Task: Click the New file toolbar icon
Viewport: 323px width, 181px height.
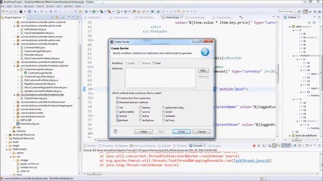Action: pos(3,12)
